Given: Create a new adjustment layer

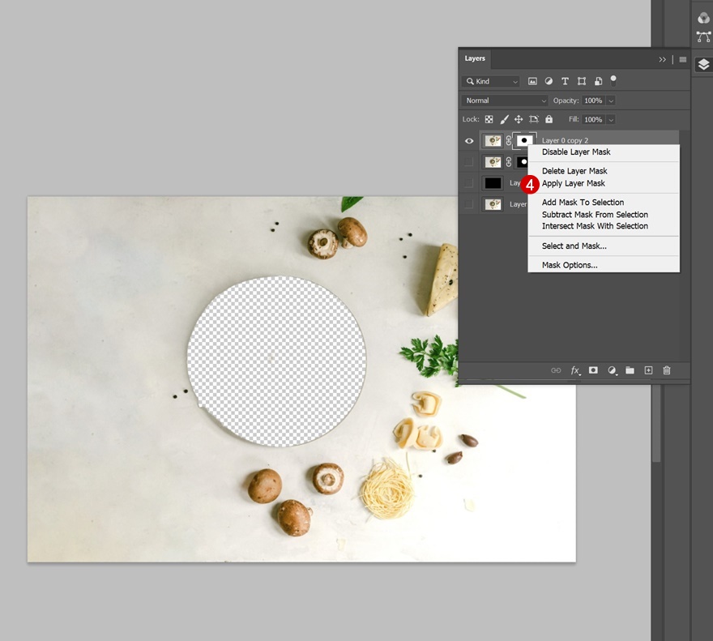Looking at the screenshot, I should [x=612, y=370].
